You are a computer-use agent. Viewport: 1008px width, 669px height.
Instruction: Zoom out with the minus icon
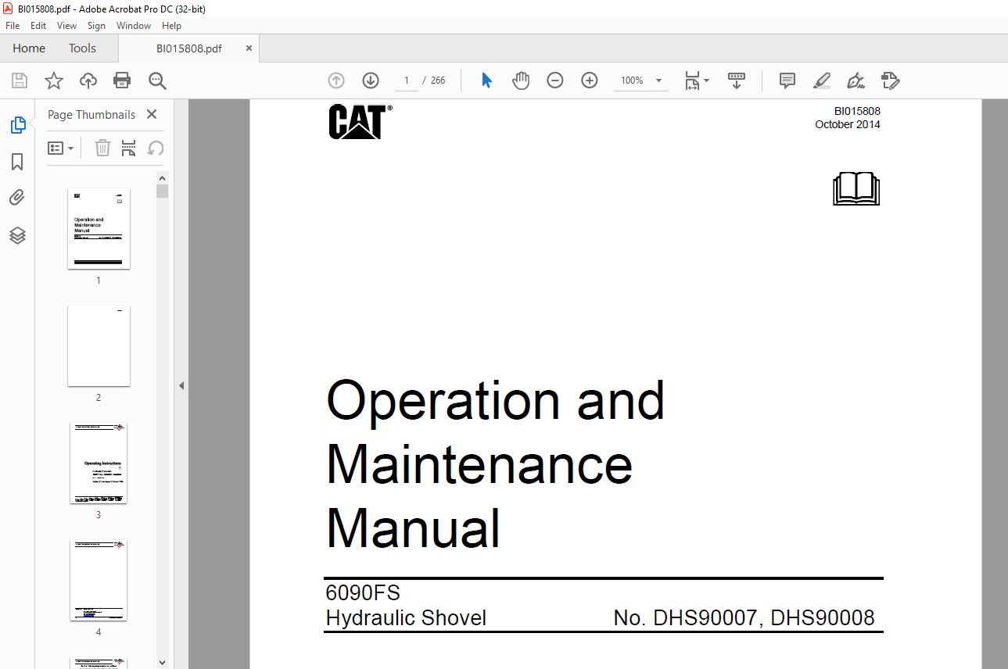(555, 80)
